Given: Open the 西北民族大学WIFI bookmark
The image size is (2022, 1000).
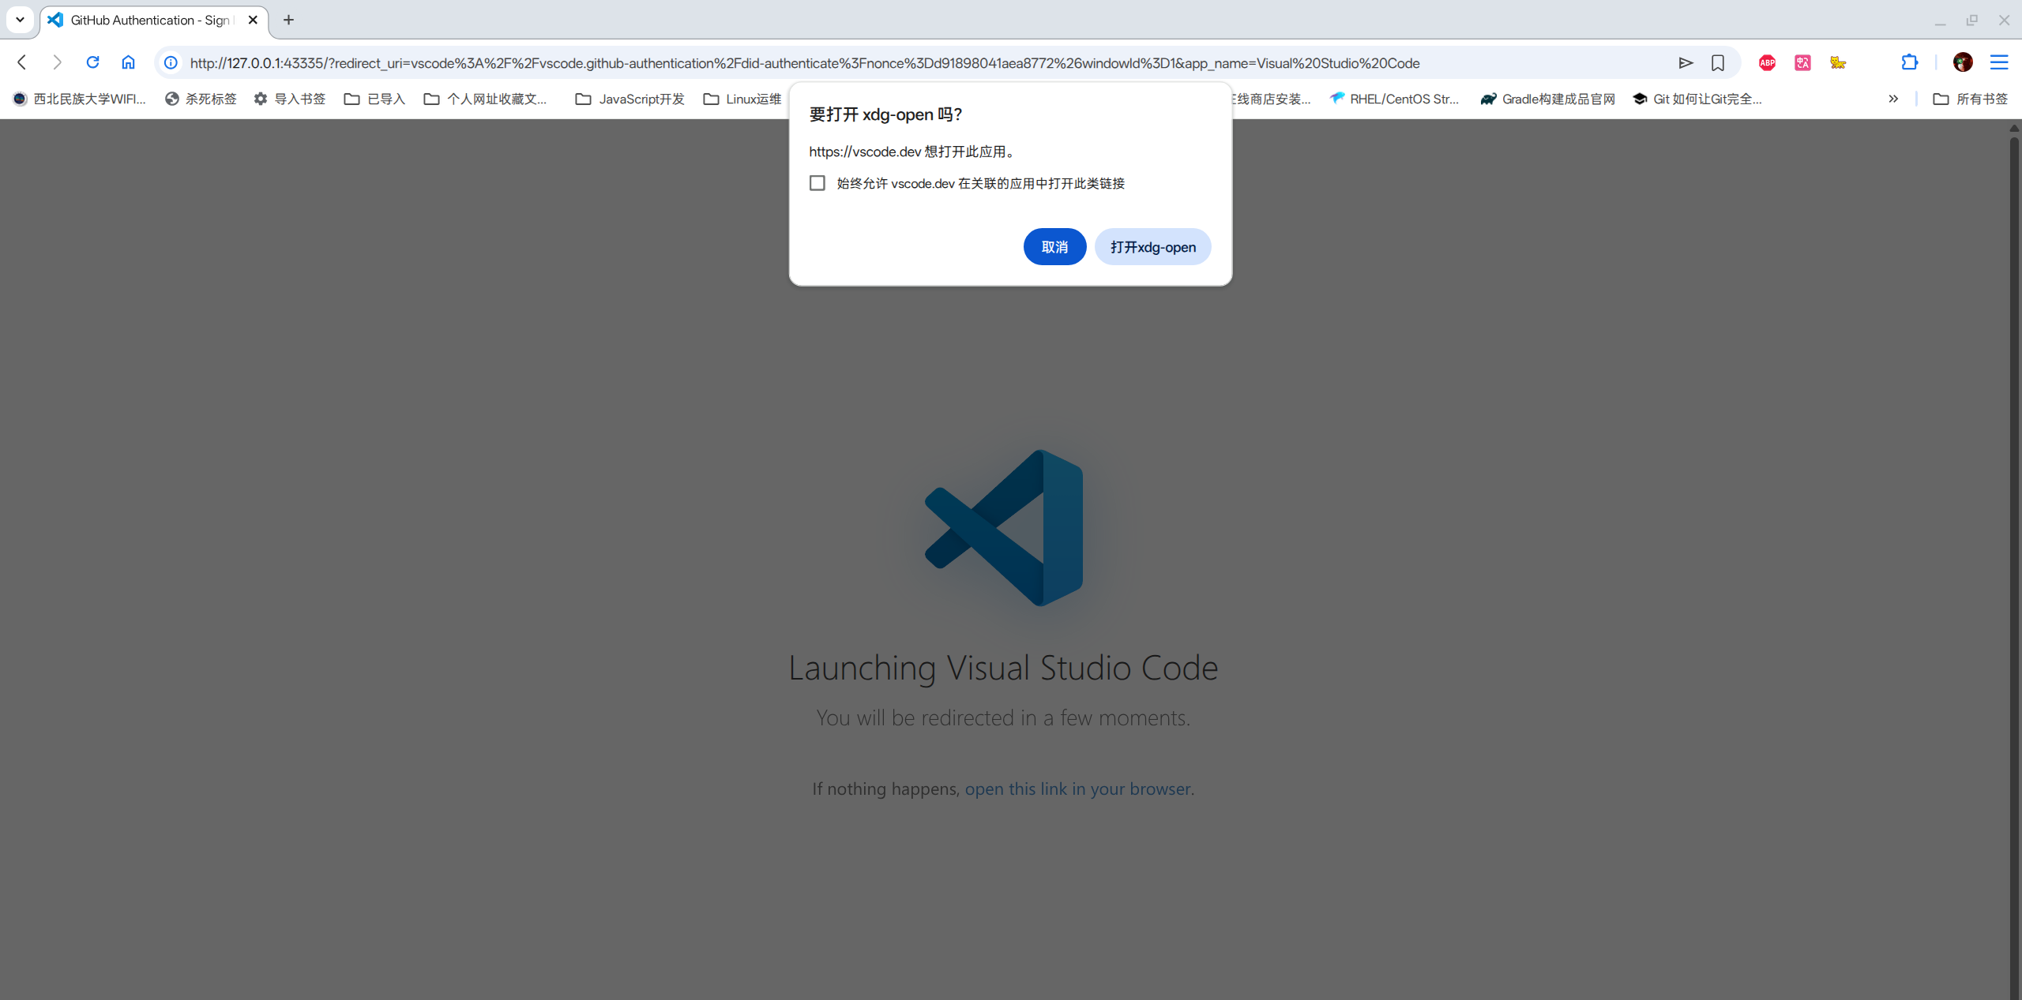Looking at the screenshot, I should click(x=80, y=99).
